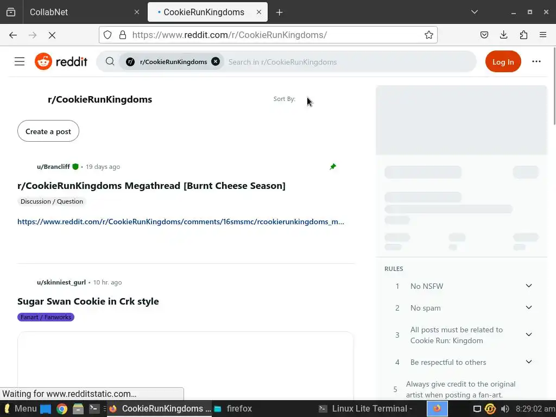
Task: Launch Chrome from the taskbar
Action: [x=62, y=409]
